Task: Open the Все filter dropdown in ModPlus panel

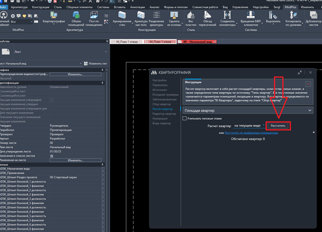Action: pos(22,22)
